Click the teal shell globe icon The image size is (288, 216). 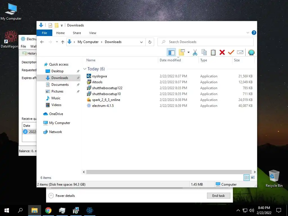(251, 53)
